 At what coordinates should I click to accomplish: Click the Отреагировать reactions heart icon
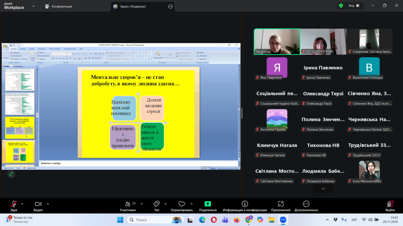coord(181,204)
